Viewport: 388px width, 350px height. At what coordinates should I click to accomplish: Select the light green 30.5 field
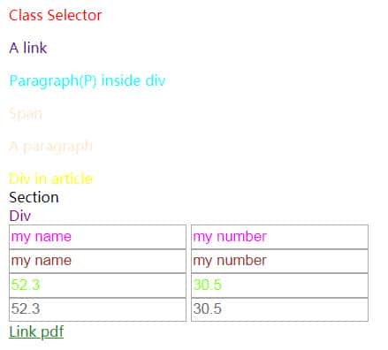[x=279, y=285]
